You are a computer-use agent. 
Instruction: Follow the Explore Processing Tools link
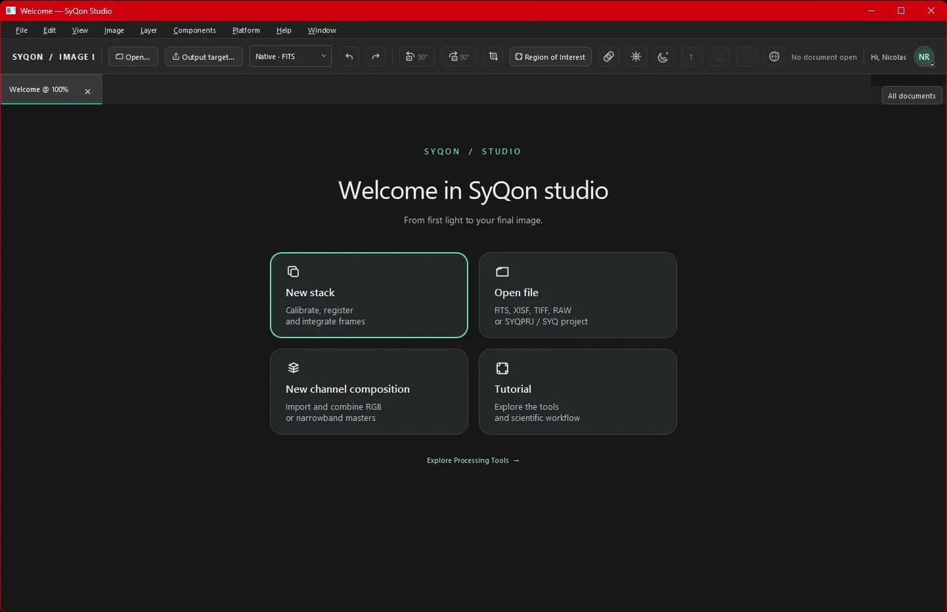click(473, 460)
